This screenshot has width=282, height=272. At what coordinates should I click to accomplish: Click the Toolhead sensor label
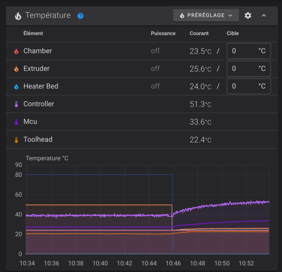pos(38,139)
